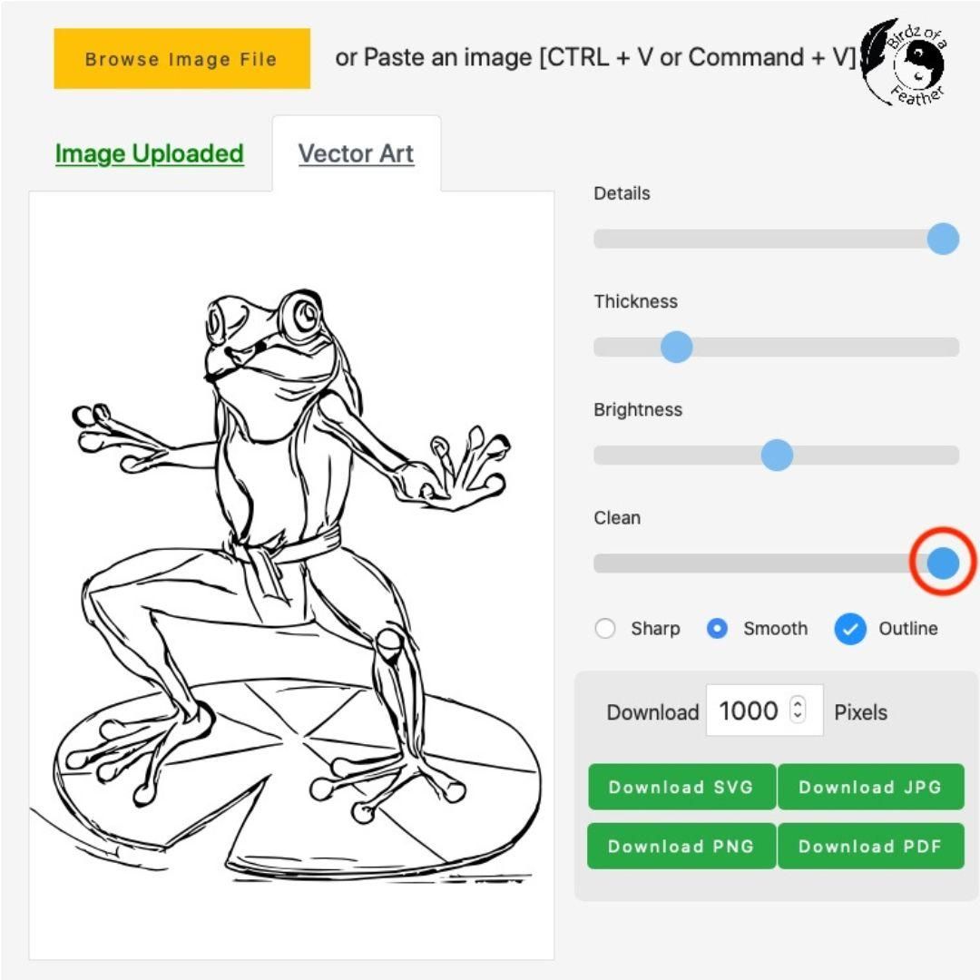980x980 pixels.
Task: Download the image as PDF
Action: coord(870,847)
